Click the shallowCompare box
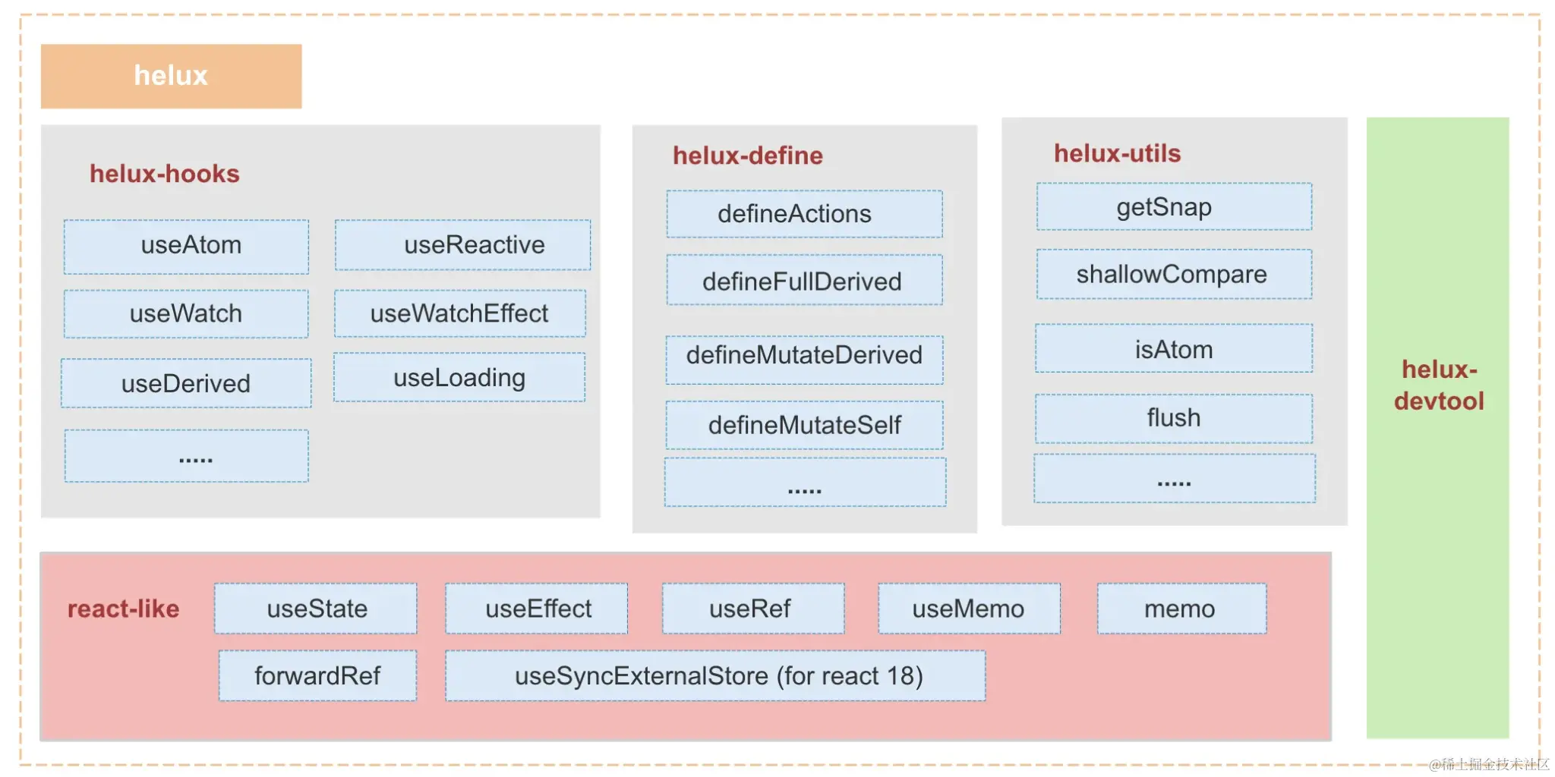The height and width of the screenshot is (777, 1555). (x=1174, y=274)
